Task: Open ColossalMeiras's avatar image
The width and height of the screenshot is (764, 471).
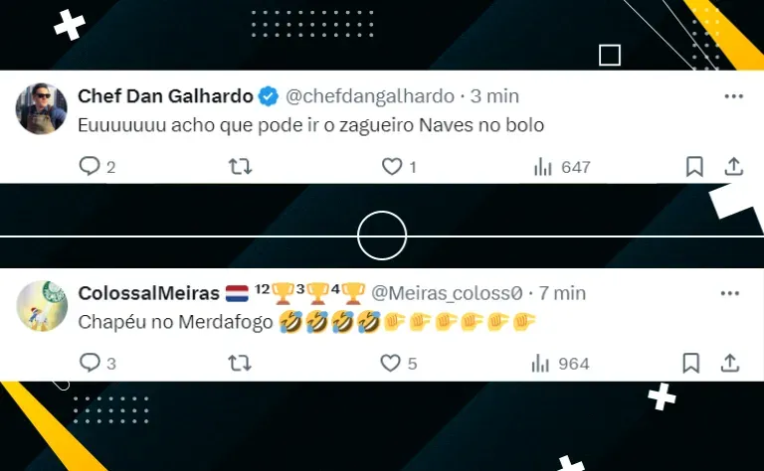Action: point(42,306)
